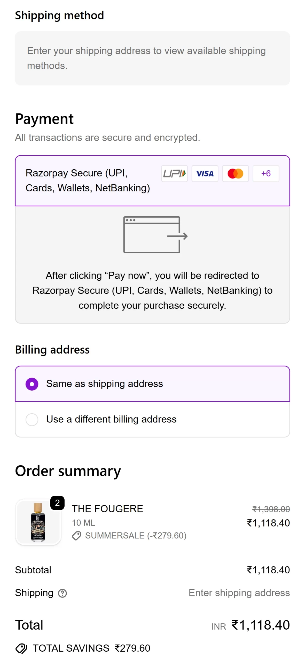The width and height of the screenshot is (305, 663).
Task: Click the Order summary heading
Action: 68,471
